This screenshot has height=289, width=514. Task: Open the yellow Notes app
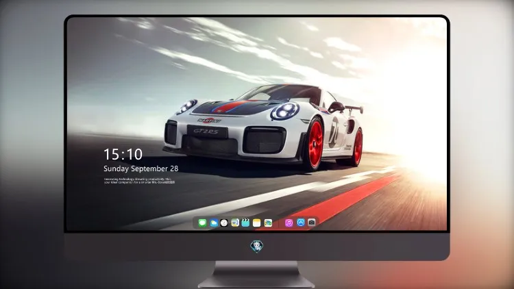[x=257, y=223]
